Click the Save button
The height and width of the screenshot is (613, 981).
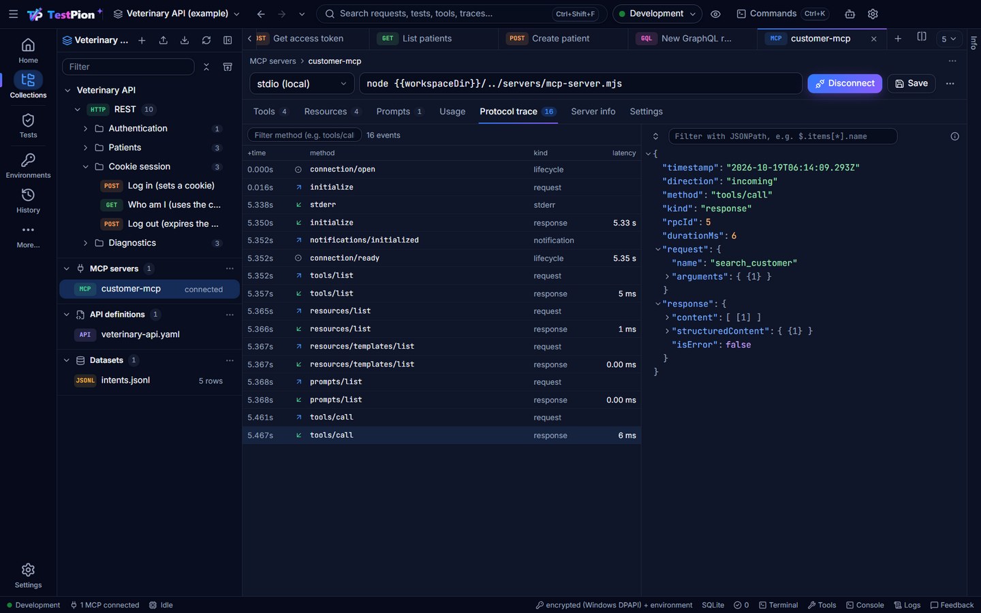pos(912,84)
